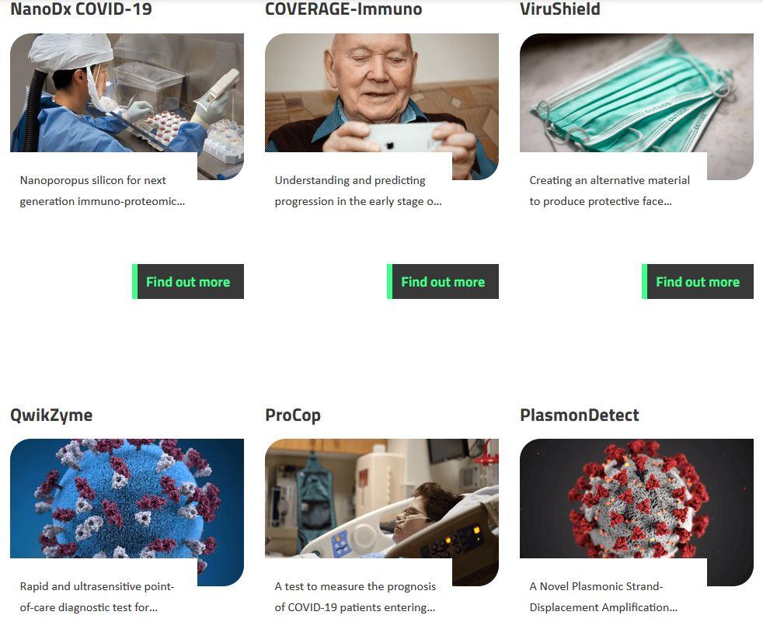Click Understanding and predicting progression description

[358, 190]
